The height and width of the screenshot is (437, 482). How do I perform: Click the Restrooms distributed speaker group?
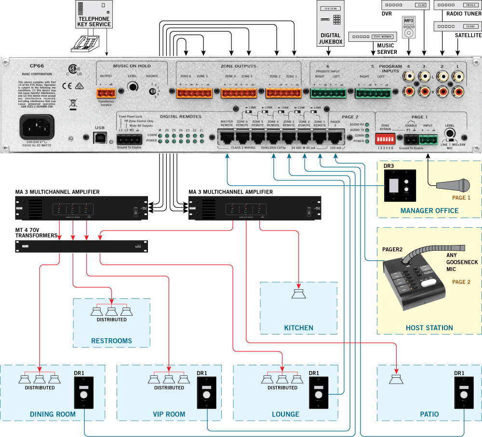pos(112,310)
